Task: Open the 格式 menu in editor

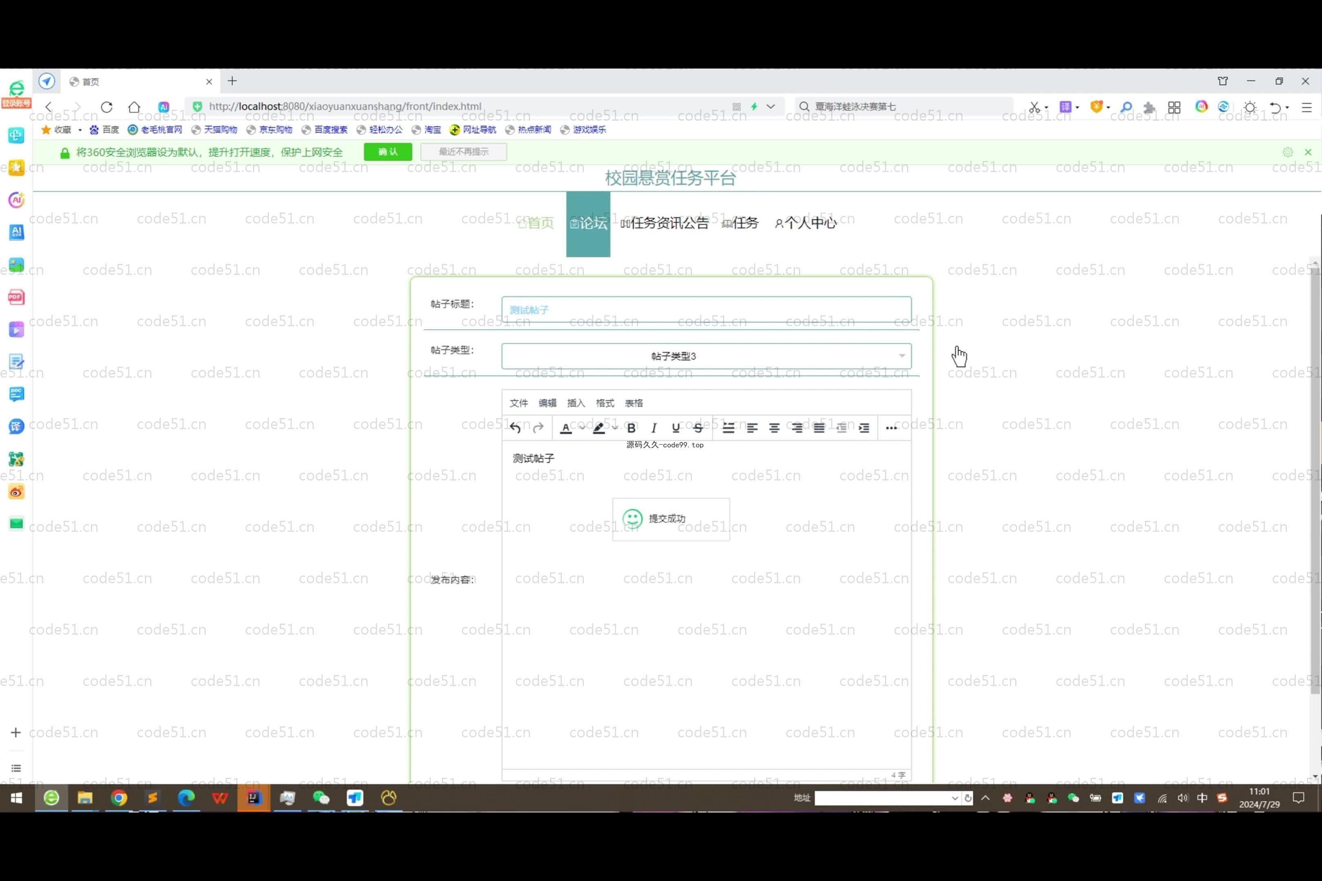Action: pos(605,403)
